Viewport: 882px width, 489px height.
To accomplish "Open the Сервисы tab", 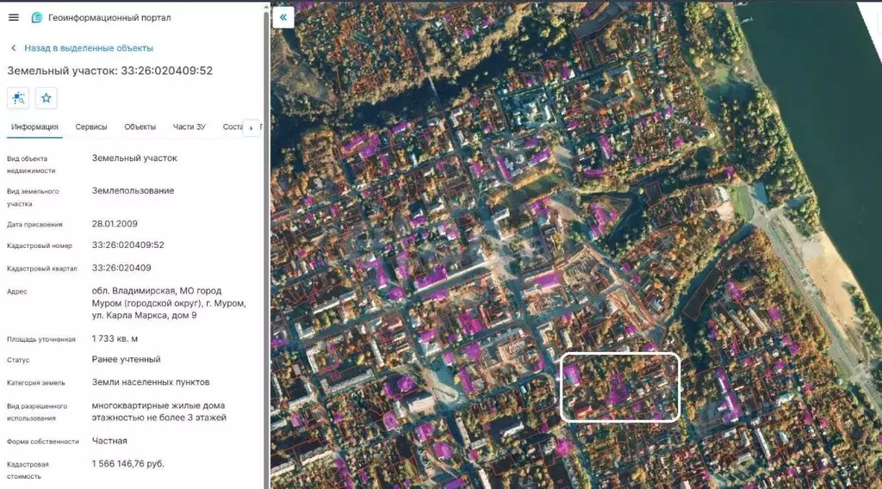I will point(91,127).
